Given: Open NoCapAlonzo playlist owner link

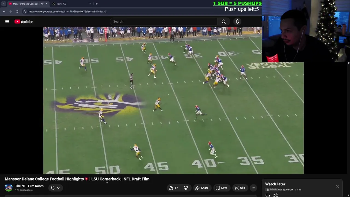Looking at the screenshot, I should click(x=285, y=190).
